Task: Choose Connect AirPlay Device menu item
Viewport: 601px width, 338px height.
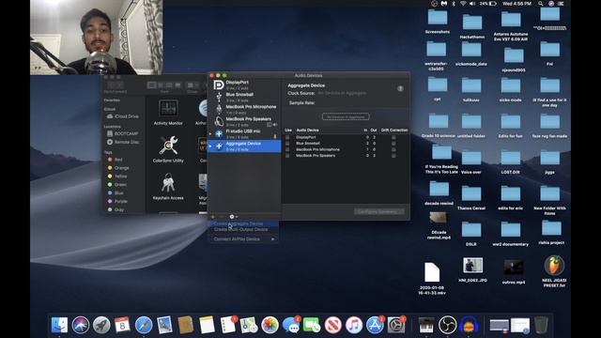Action: pos(243,239)
